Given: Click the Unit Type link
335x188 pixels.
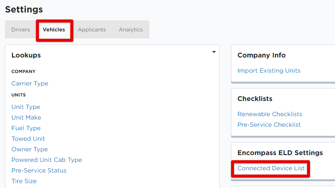Looking at the screenshot, I should (x=26, y=107).
